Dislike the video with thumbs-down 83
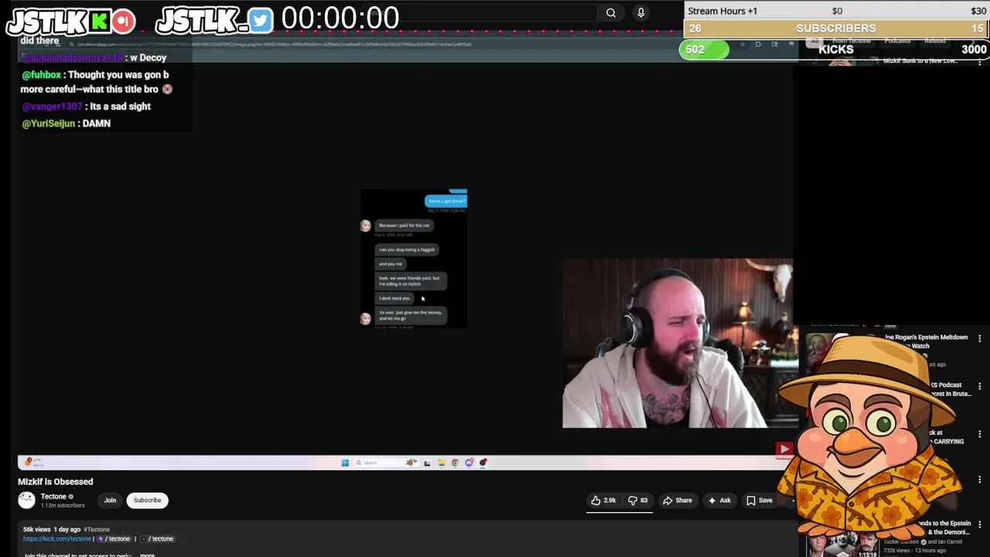This screenshot has width=990, height=557. 637,501
